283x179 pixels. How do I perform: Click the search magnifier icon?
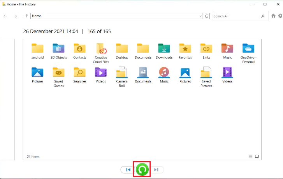pyautogui.click(x=263, y=16)
